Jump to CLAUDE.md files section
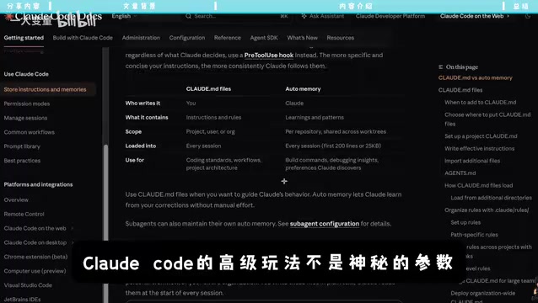This screenshot has width=538, height=303. click(460, 90)
